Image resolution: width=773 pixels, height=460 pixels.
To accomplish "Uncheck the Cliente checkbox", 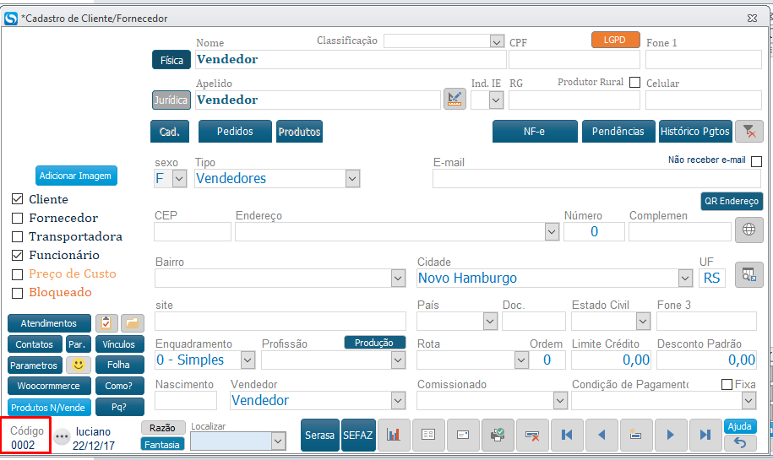I will [18, 200].
